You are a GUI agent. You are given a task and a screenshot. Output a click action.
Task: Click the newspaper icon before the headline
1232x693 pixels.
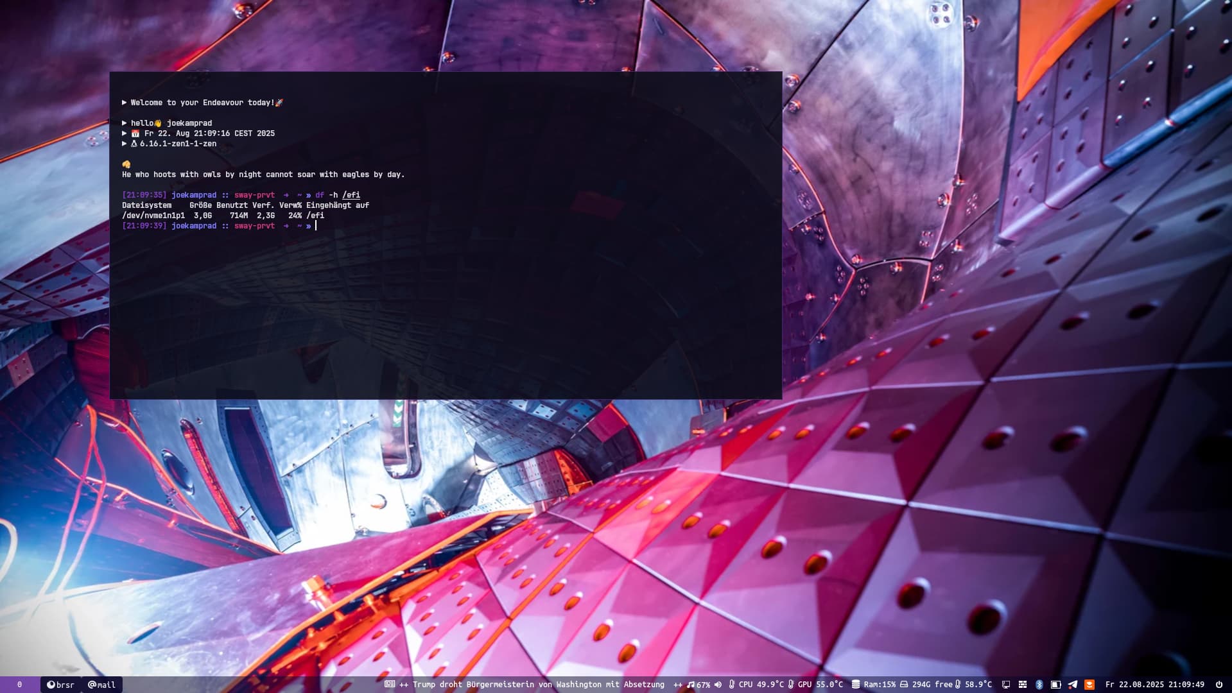tap(390, 685)
